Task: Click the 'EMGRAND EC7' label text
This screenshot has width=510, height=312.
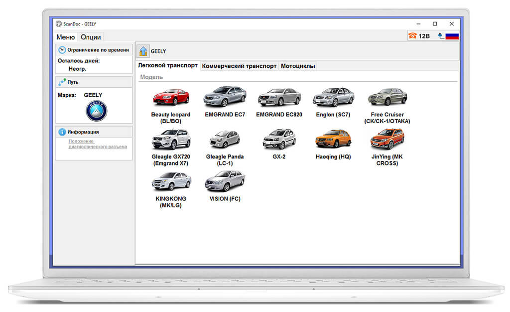Action: pos(225,115)
